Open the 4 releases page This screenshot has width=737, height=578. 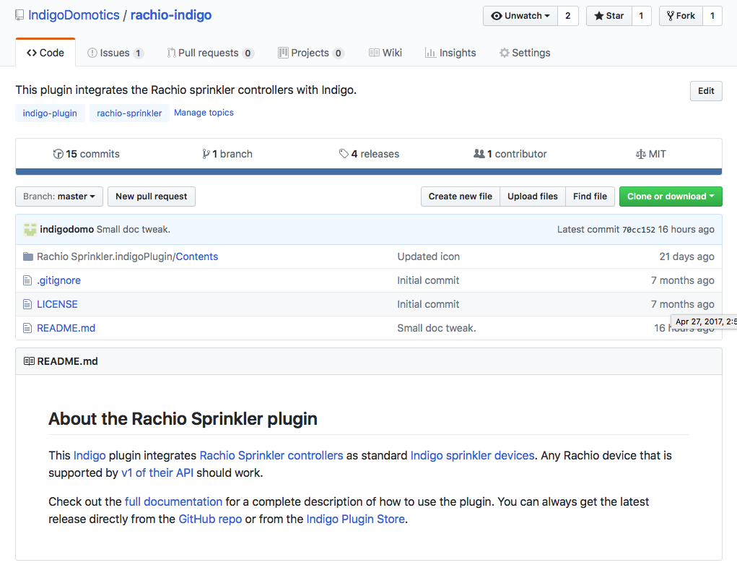tap(369, 155)
